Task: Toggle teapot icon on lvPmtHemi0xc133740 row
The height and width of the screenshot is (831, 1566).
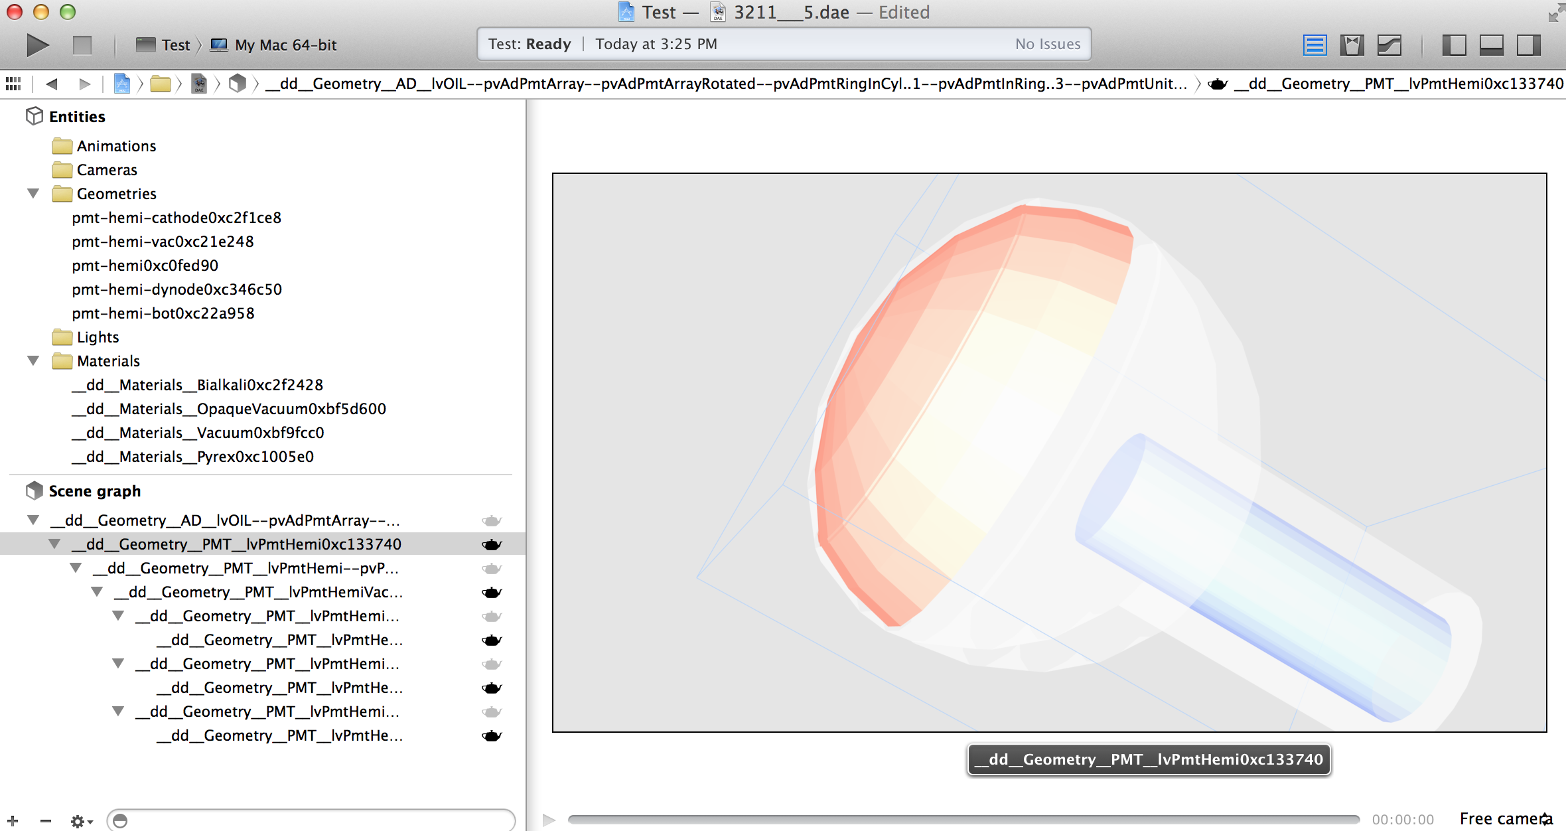Action: [492, 544]
